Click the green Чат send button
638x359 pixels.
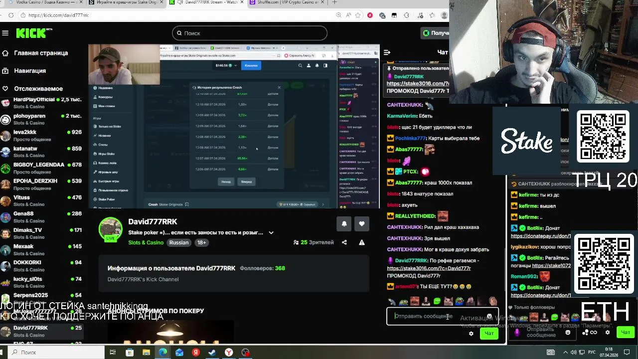[x=489, y=334]
